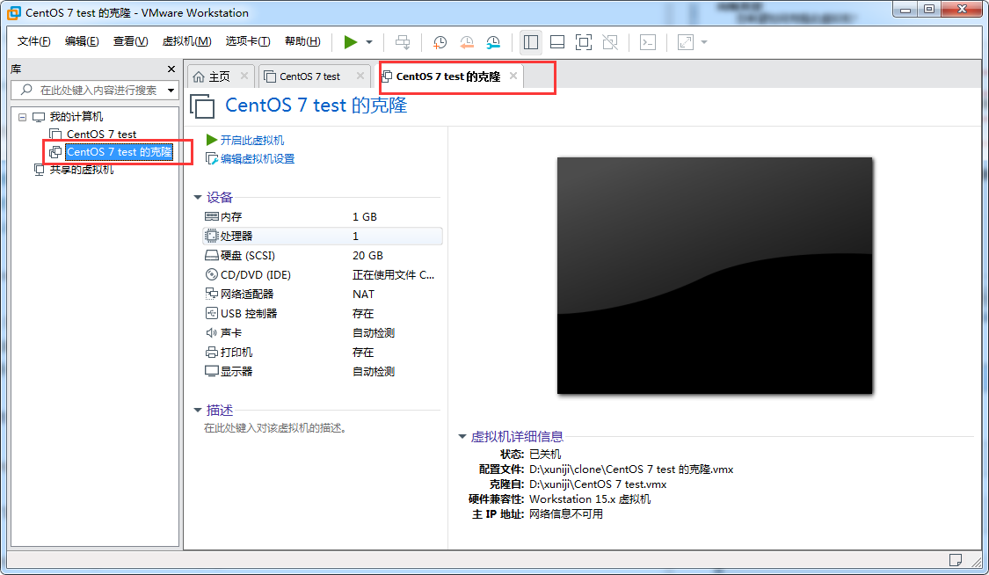Open the 编辑(E) menu

tap(82, 41)
